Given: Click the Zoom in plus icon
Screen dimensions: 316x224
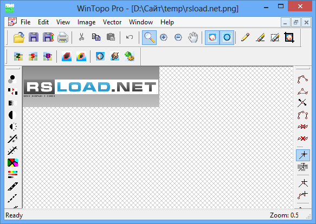Looking at the screenshot, I should click(164, 37).
